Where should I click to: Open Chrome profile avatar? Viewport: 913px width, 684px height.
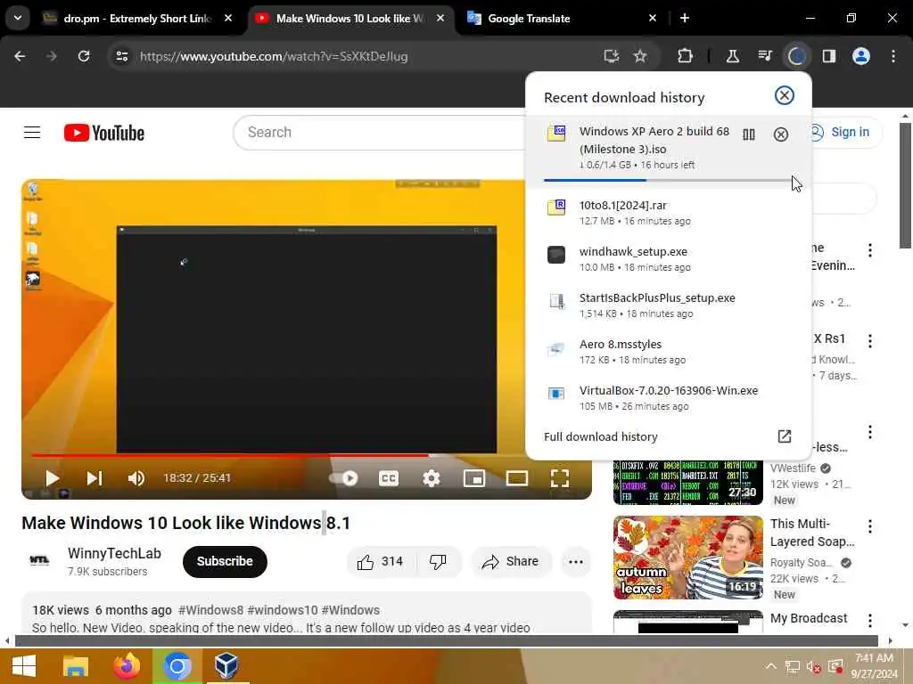[861, 56]
